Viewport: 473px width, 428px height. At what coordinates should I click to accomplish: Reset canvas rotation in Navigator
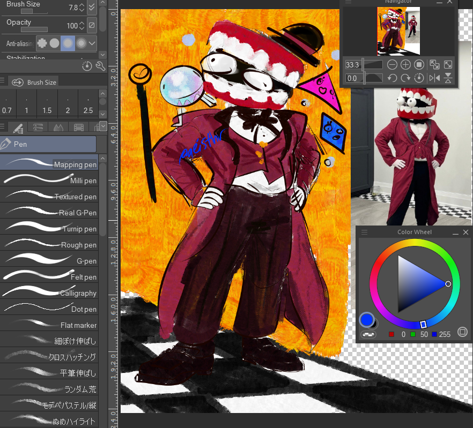419,78
